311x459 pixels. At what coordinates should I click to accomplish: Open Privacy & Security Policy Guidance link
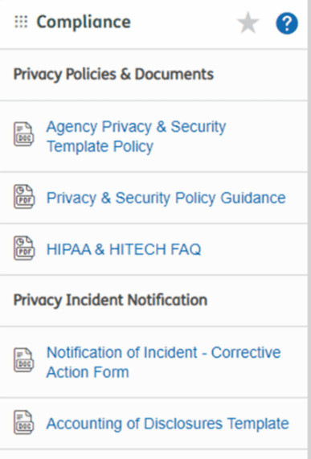click(166, 198)
